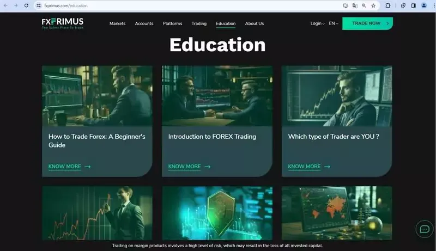Click the Beginner's Guide card image
This screenshot has width=436, height=251.
(97, 96)
